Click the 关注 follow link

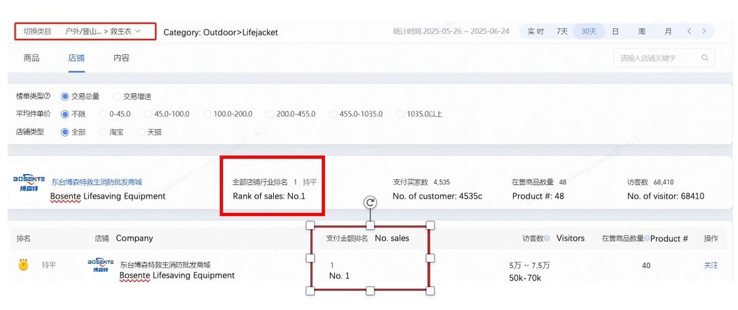point(711,265)
